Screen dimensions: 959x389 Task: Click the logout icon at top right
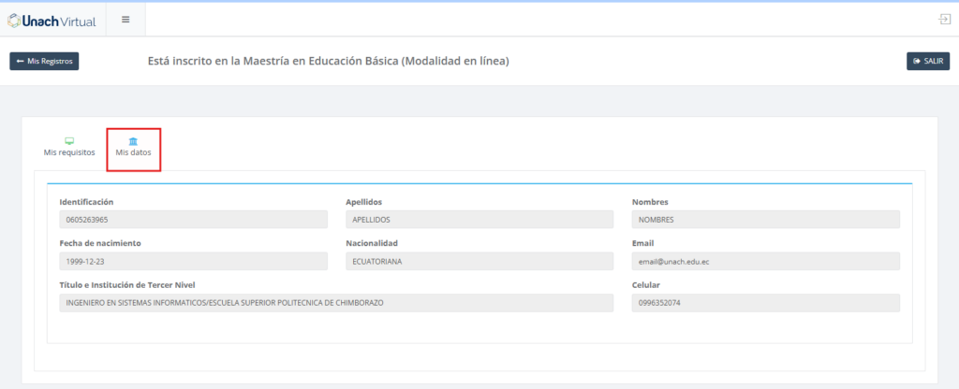click(x=944, y=20)
